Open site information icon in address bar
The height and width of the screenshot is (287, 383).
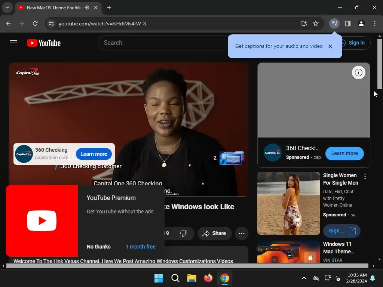click(51, 24)
